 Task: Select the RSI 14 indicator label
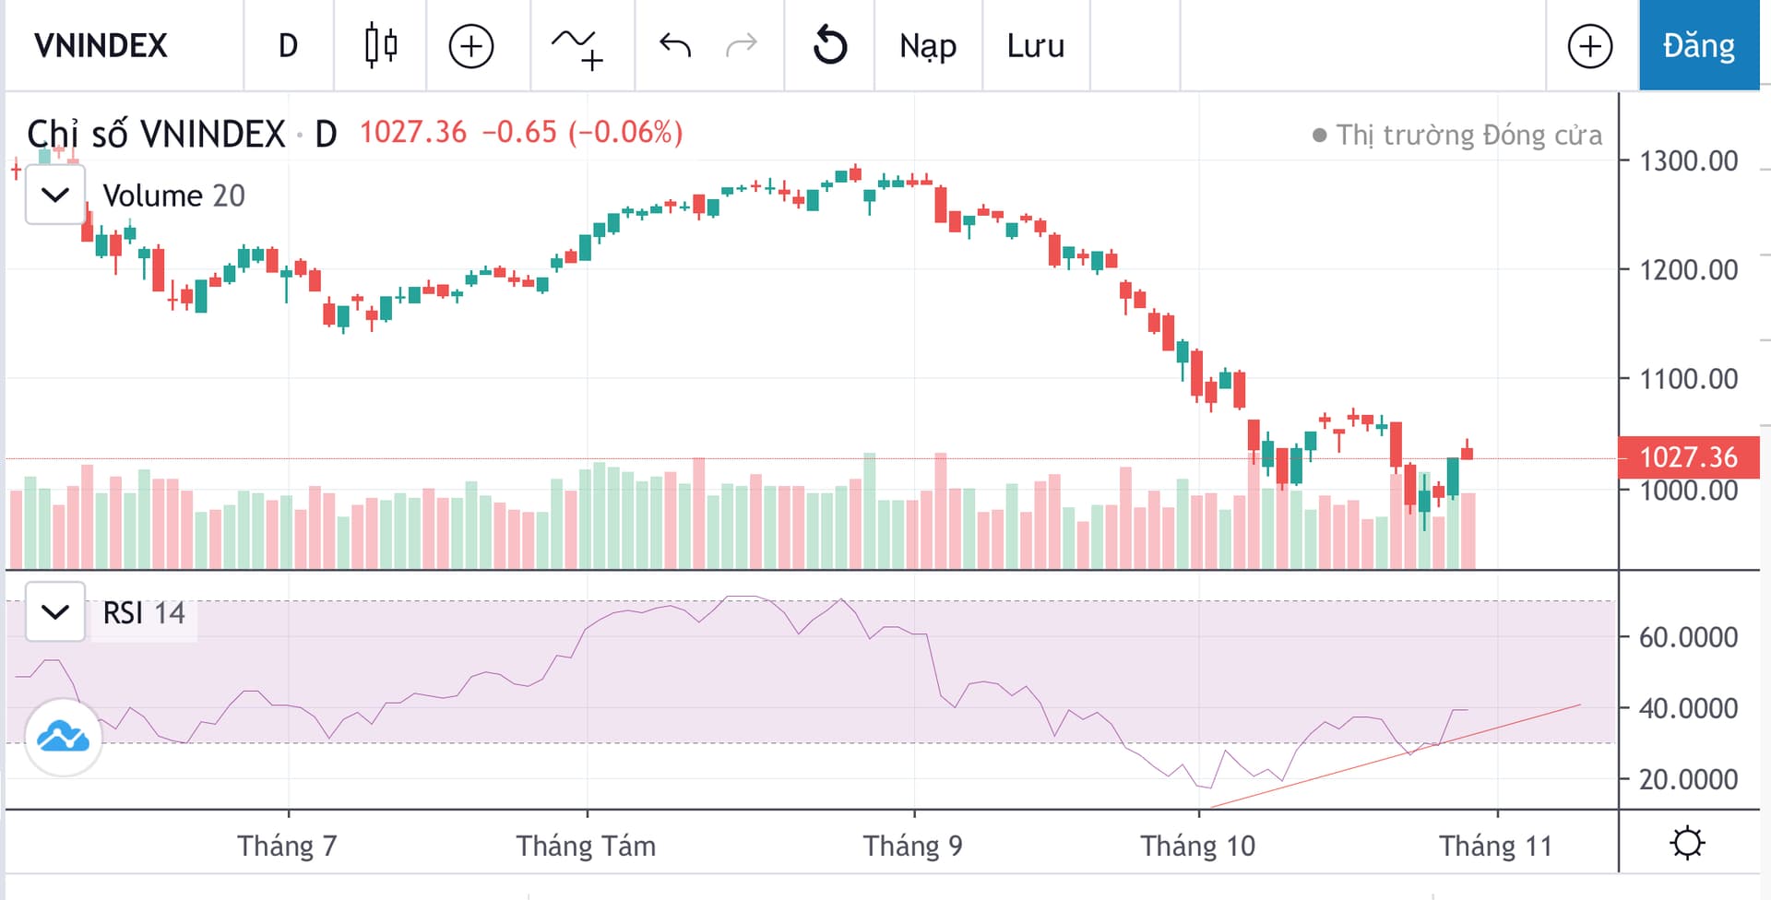pyautogui.click(x=144, y=612)
